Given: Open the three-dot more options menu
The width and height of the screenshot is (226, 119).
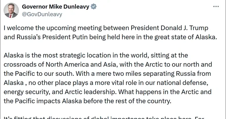Looking at the screenshot, I should click(x=216, y=7).
